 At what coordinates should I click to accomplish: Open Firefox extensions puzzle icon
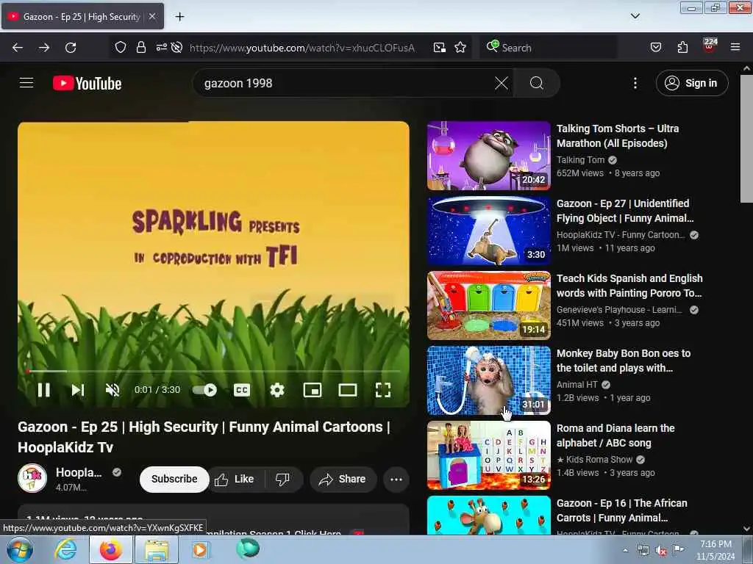click(x=682, y=47)
